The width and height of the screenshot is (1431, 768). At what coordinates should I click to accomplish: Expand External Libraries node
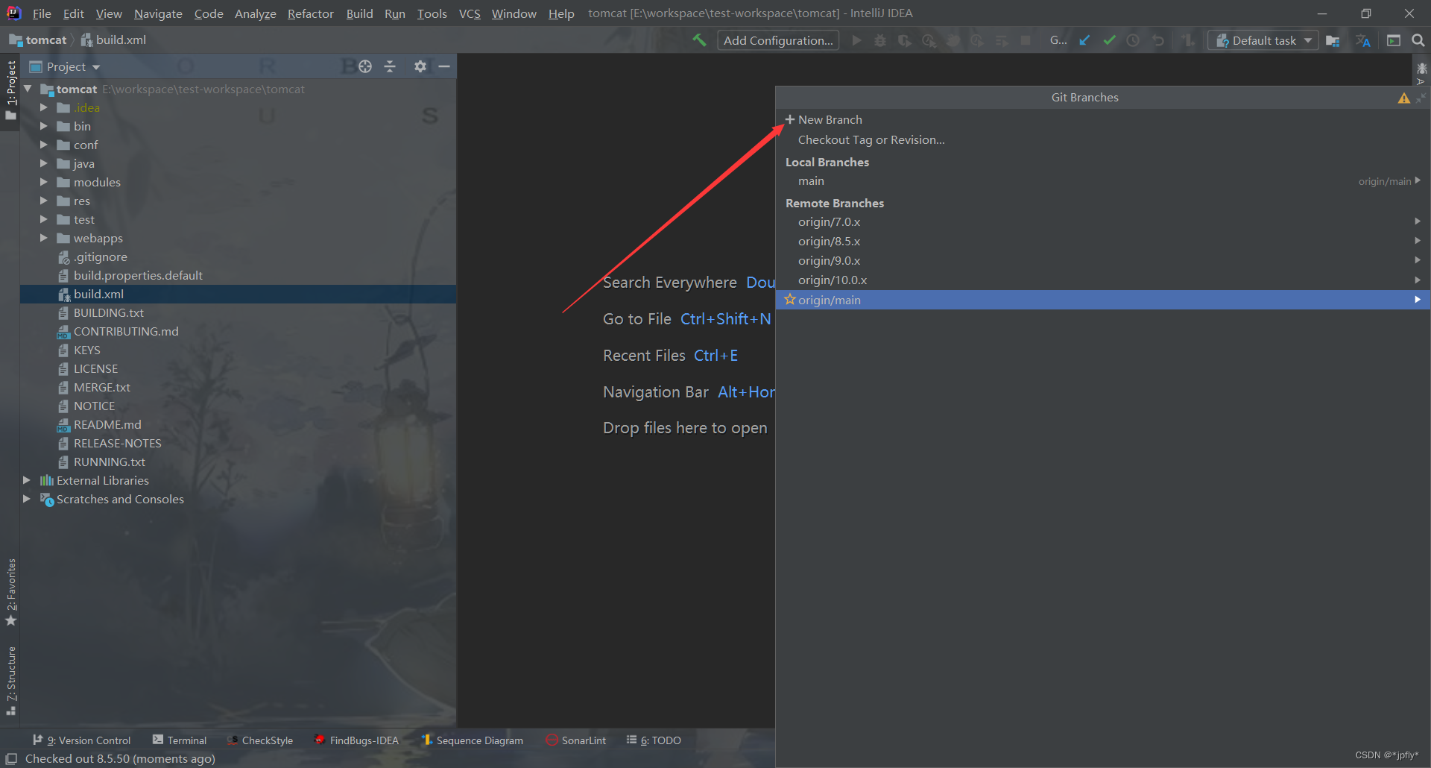(x=27, y=480)
